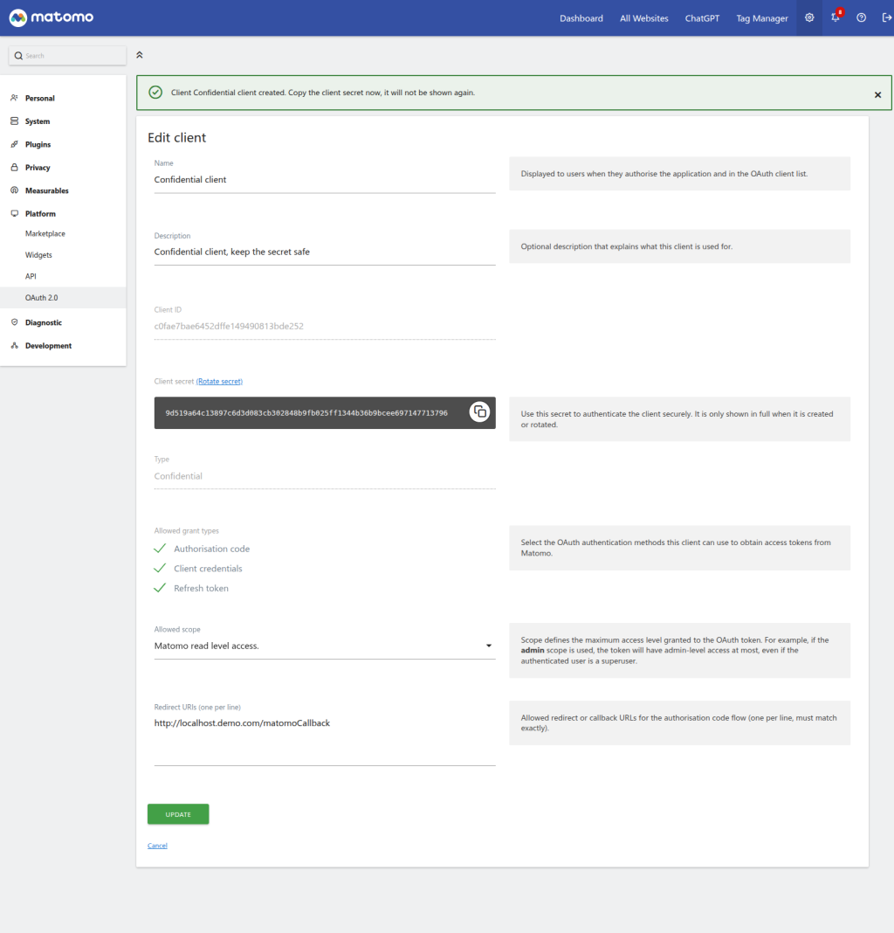
Task: Open the notifications bell icon
Action: click(x=836, y=18)
